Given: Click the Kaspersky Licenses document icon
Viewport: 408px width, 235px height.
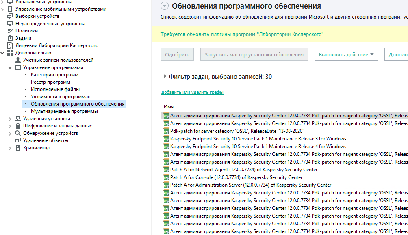Looking at the screenshot, I should [10, 45].
